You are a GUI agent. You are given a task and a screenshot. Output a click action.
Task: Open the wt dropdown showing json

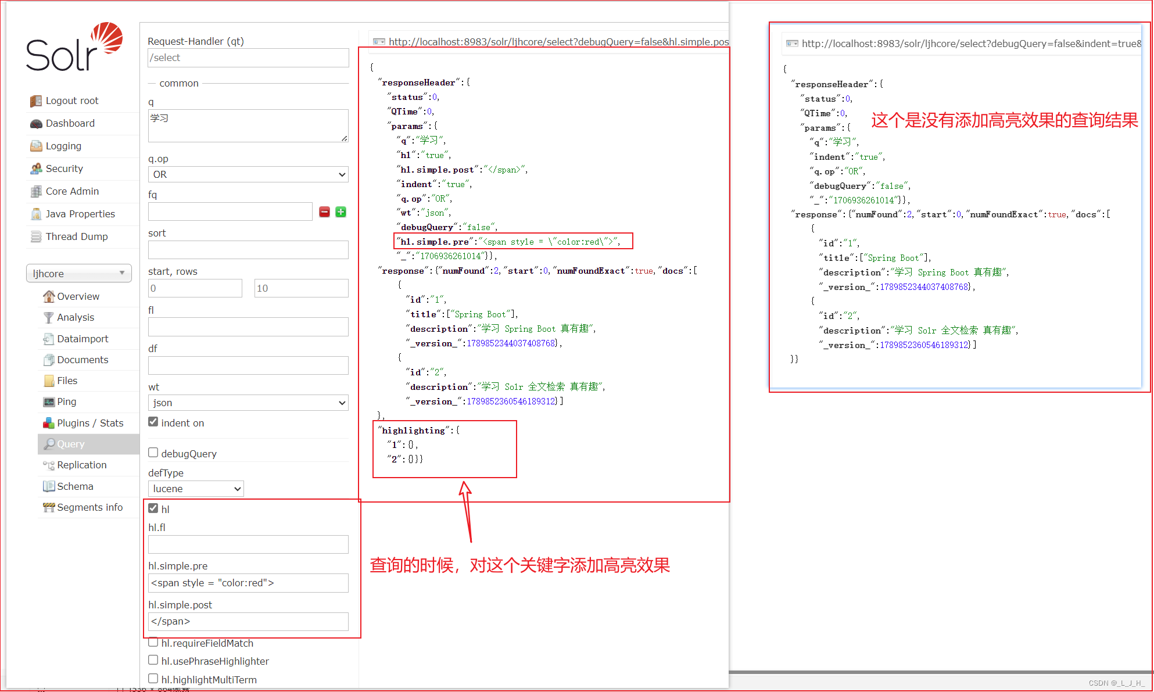click(248, 403)
